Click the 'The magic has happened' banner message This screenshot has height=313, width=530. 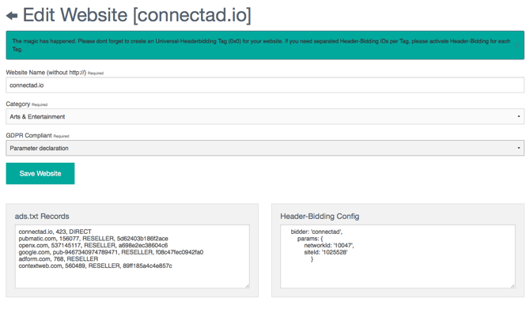[x=261, y=45]
